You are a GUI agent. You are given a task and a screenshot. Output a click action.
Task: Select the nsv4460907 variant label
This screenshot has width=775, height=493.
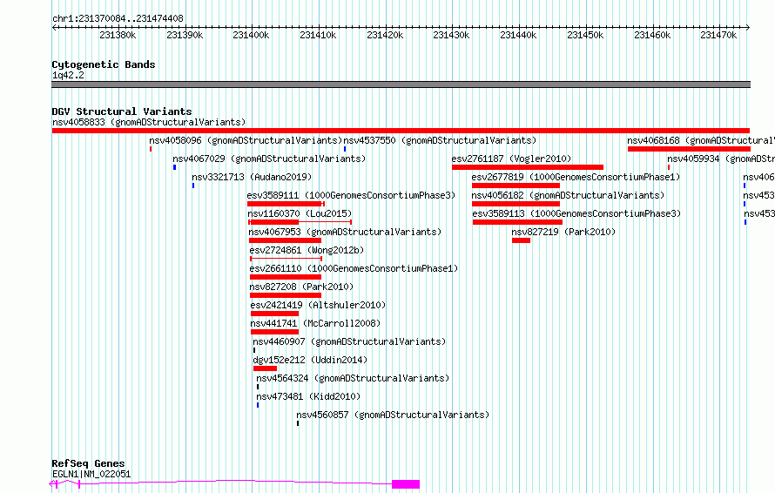[349, 341]
